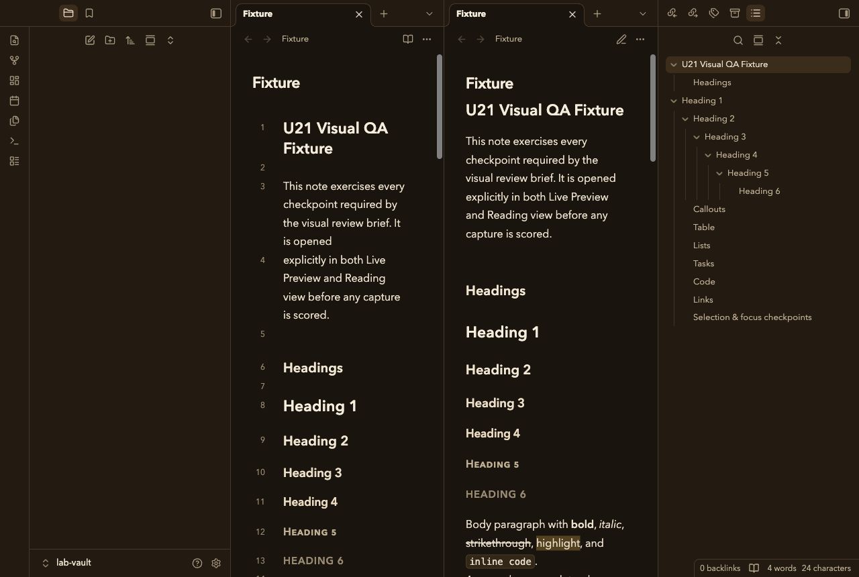Open tab list dropdown in right pane
Image resolution: width=859 pixels, height=577 pixels.
pyautogui.click(x=643, y=13)
